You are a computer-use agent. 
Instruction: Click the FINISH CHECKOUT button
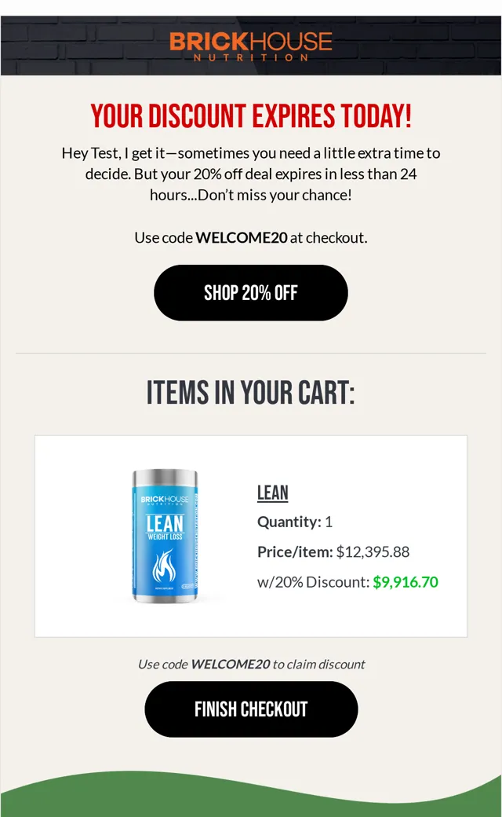(251, 709)
